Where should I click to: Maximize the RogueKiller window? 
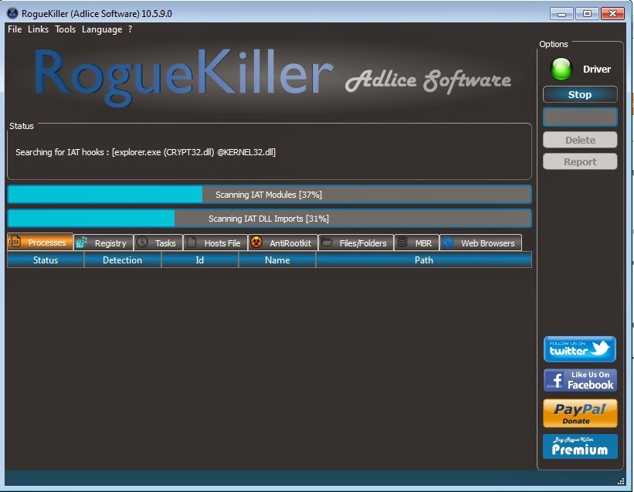[x=587, y=14]
